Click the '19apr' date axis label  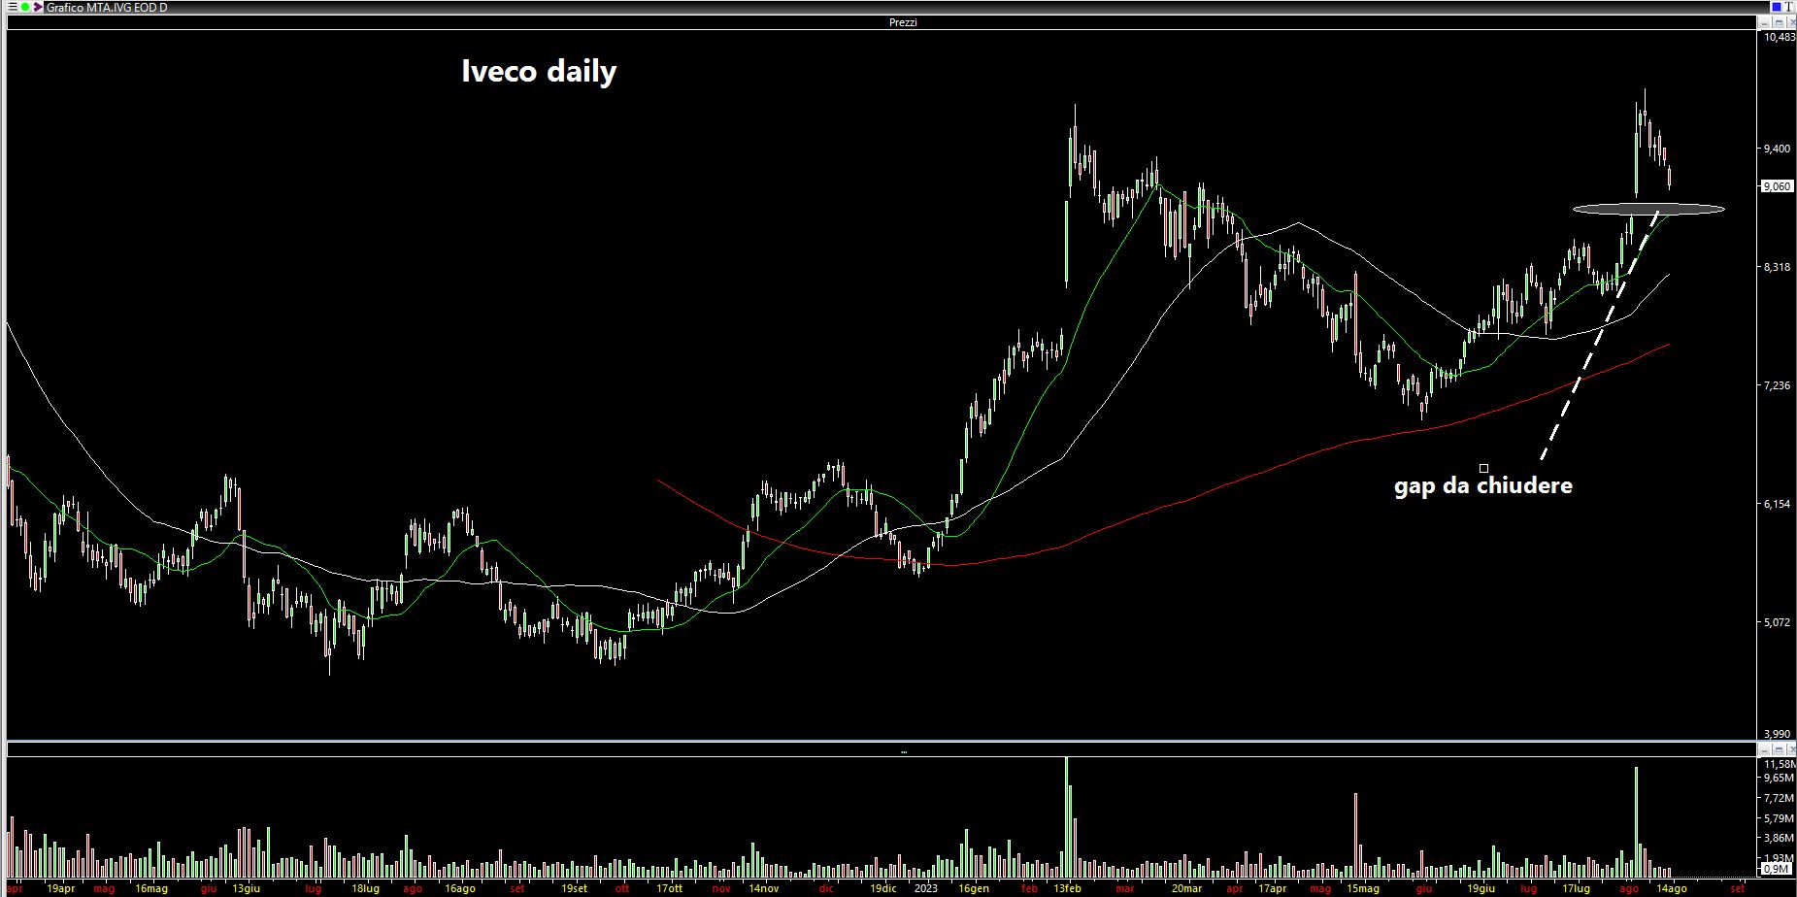coord(60,888)
